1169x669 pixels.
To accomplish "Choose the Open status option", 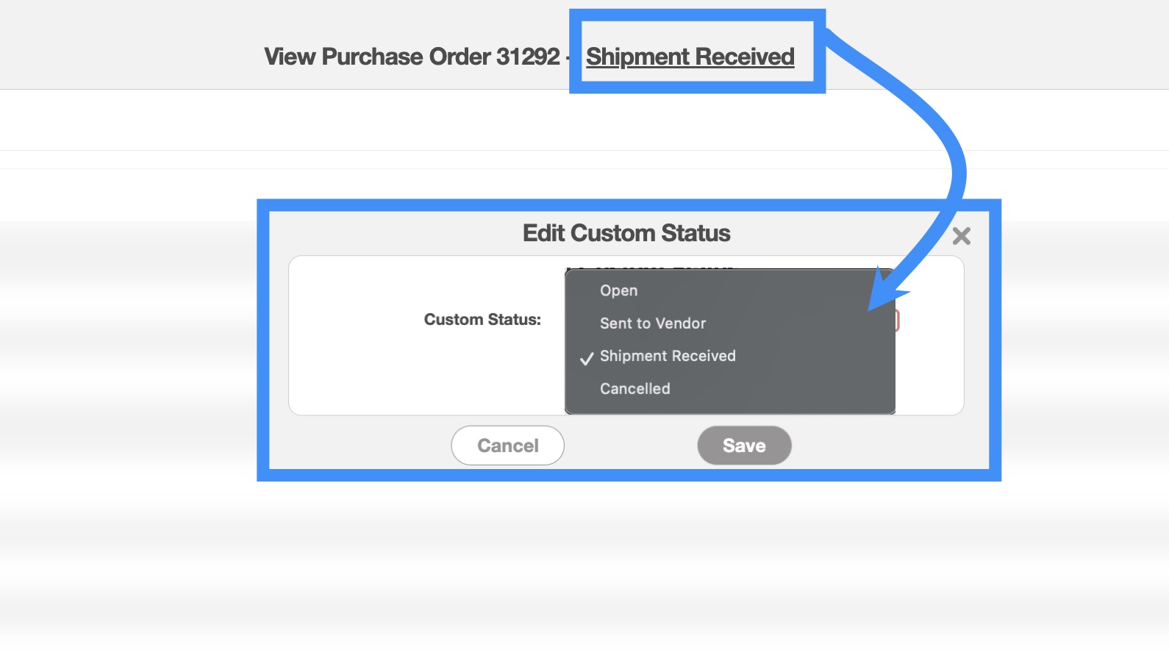I will (618, 290).
